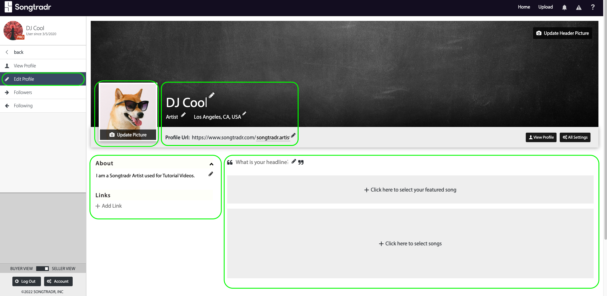Screen dimensions: 607x296
Task: Open Following in sidebar
Action: [x=43, y=106]
